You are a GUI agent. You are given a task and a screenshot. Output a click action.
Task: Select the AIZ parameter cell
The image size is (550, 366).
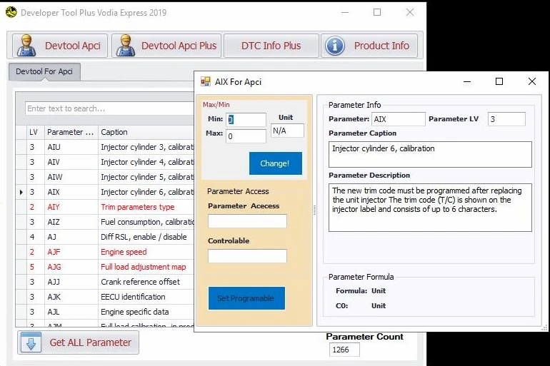click(x=71, y=222)
